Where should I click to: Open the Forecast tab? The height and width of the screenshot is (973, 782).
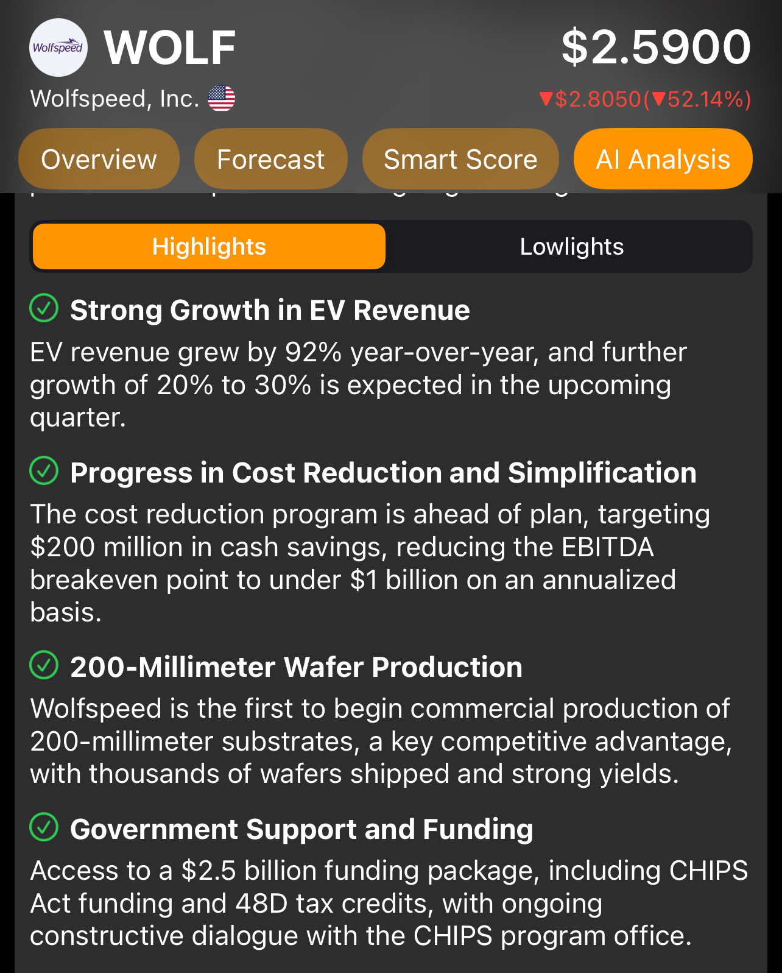tap(270, 159)
